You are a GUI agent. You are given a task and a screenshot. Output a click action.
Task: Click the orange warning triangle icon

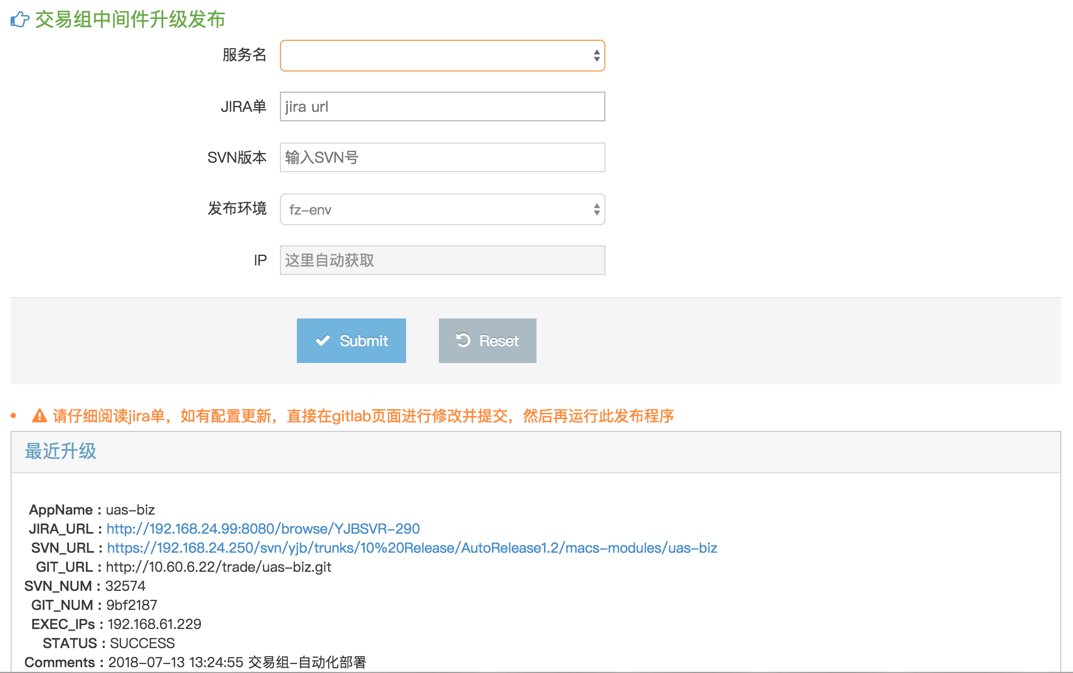[x=39, y=416]
